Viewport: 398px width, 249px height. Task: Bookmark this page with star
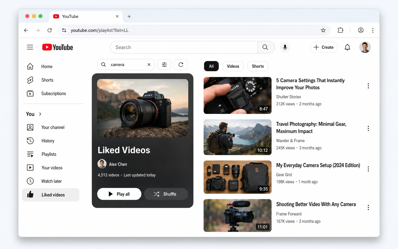pos(323,30)
